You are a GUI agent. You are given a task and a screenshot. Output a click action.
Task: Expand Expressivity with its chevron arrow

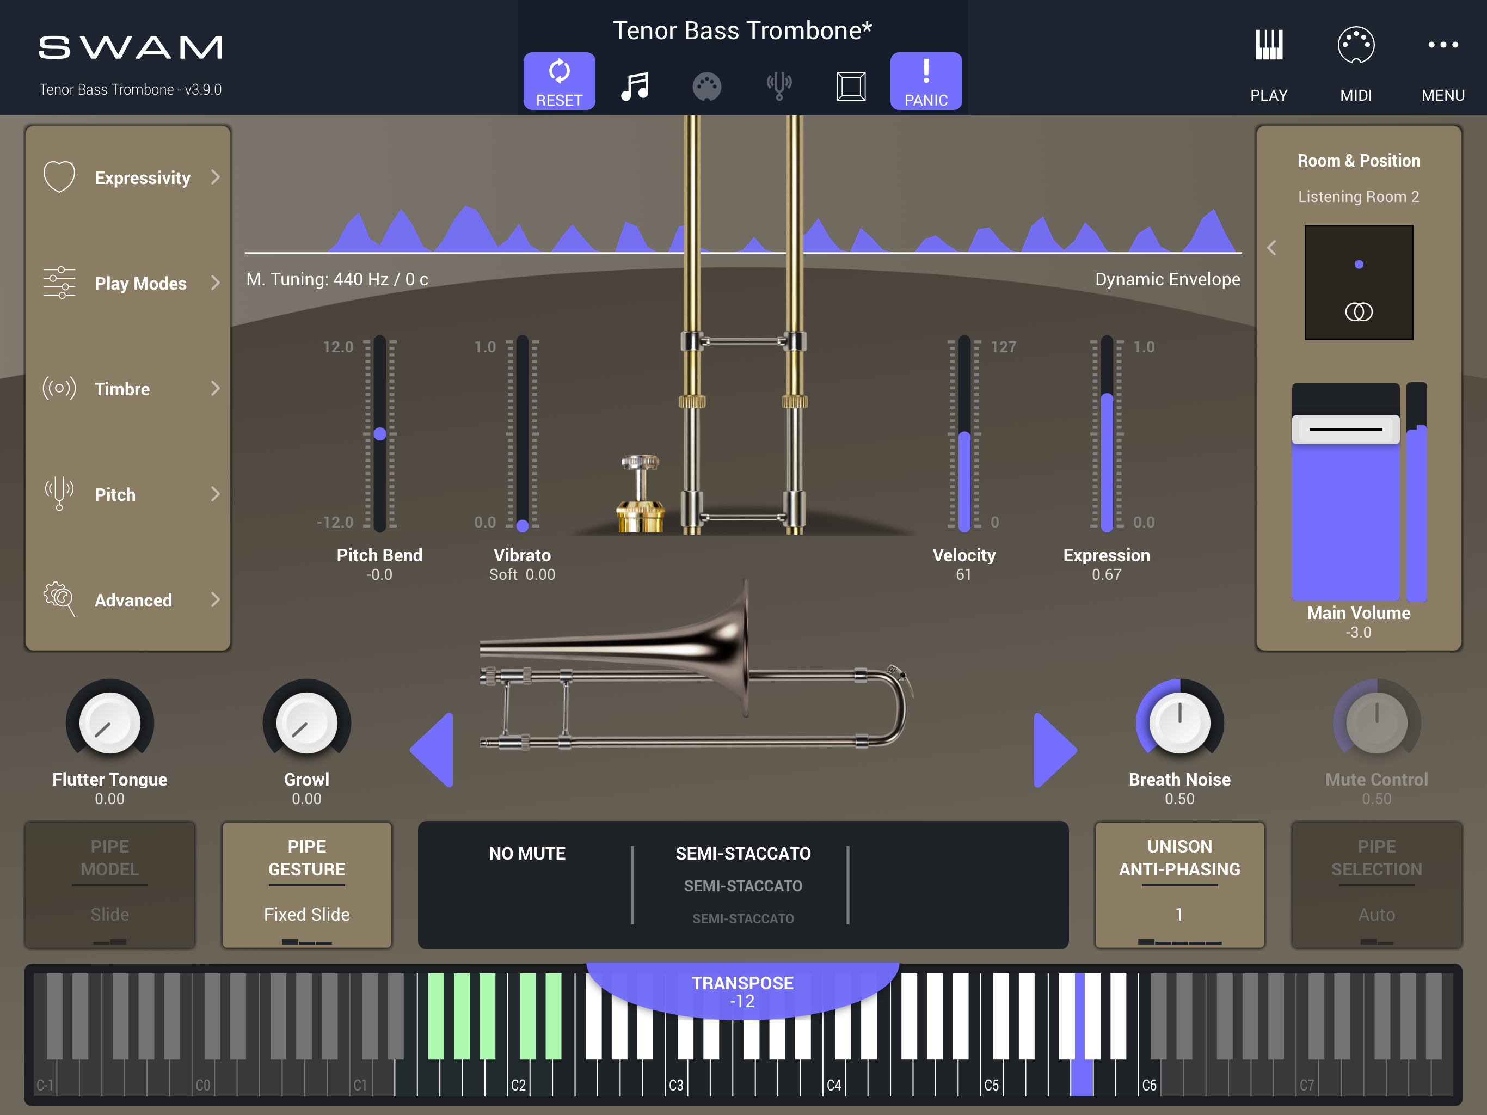coord(215,177)
